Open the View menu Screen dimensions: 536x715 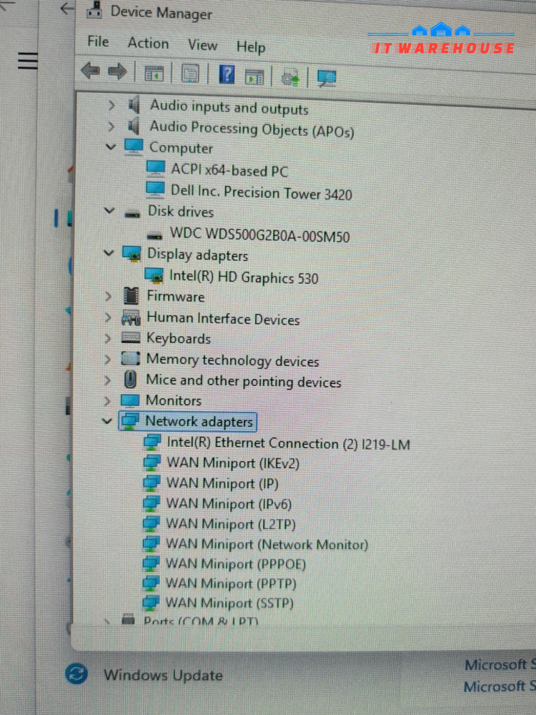pyautogui.click(x=203, y=45)
